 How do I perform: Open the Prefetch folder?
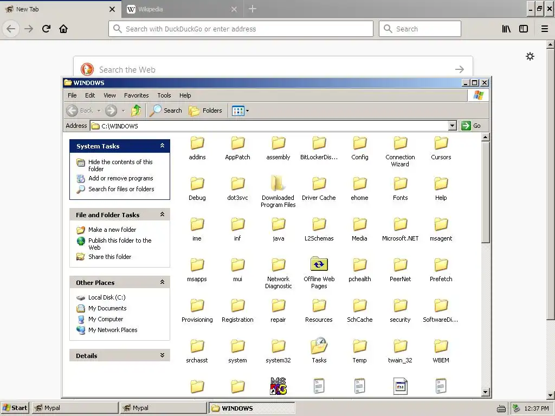point(441,270)
